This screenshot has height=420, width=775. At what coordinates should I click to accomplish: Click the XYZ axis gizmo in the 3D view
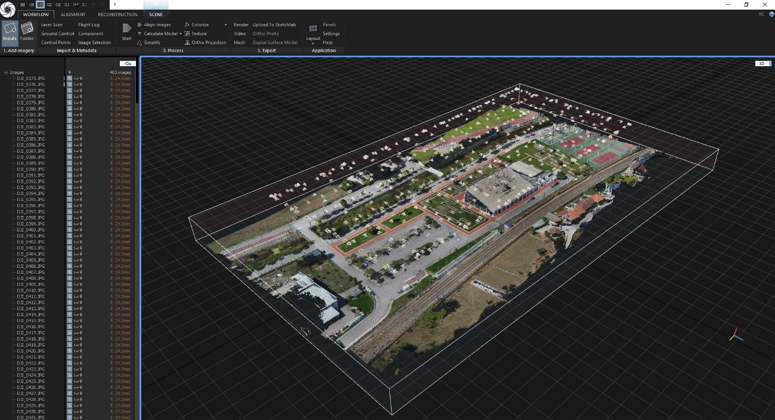(736, 335)
